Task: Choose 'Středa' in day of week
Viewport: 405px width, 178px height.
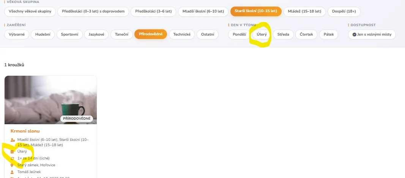Action: pyautogui.click(x=283, y=34)
